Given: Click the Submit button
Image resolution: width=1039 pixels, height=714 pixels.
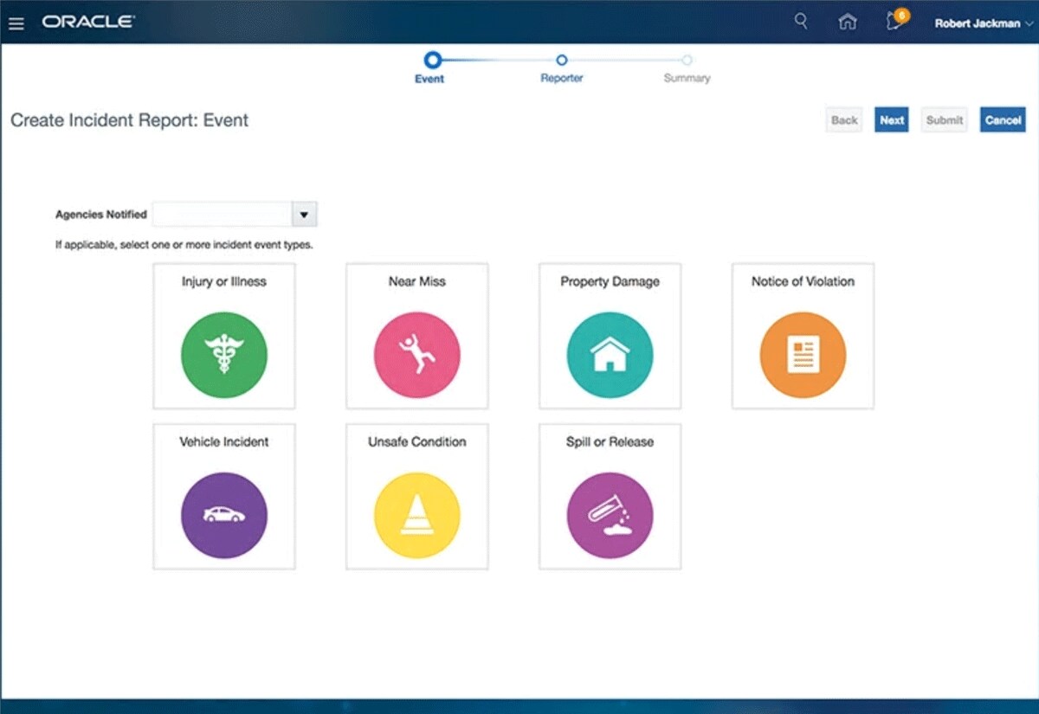Looking at the screenshot, I should (x=945, y=120).
